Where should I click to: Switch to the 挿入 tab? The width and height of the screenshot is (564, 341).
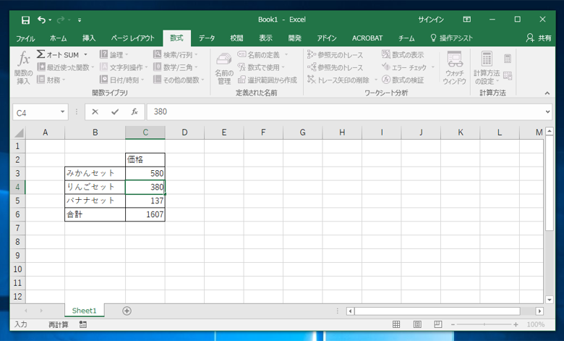click(x=89, y=38)
